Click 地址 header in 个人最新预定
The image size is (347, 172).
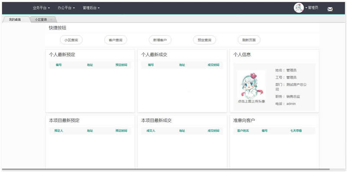(x=90, y=65)
